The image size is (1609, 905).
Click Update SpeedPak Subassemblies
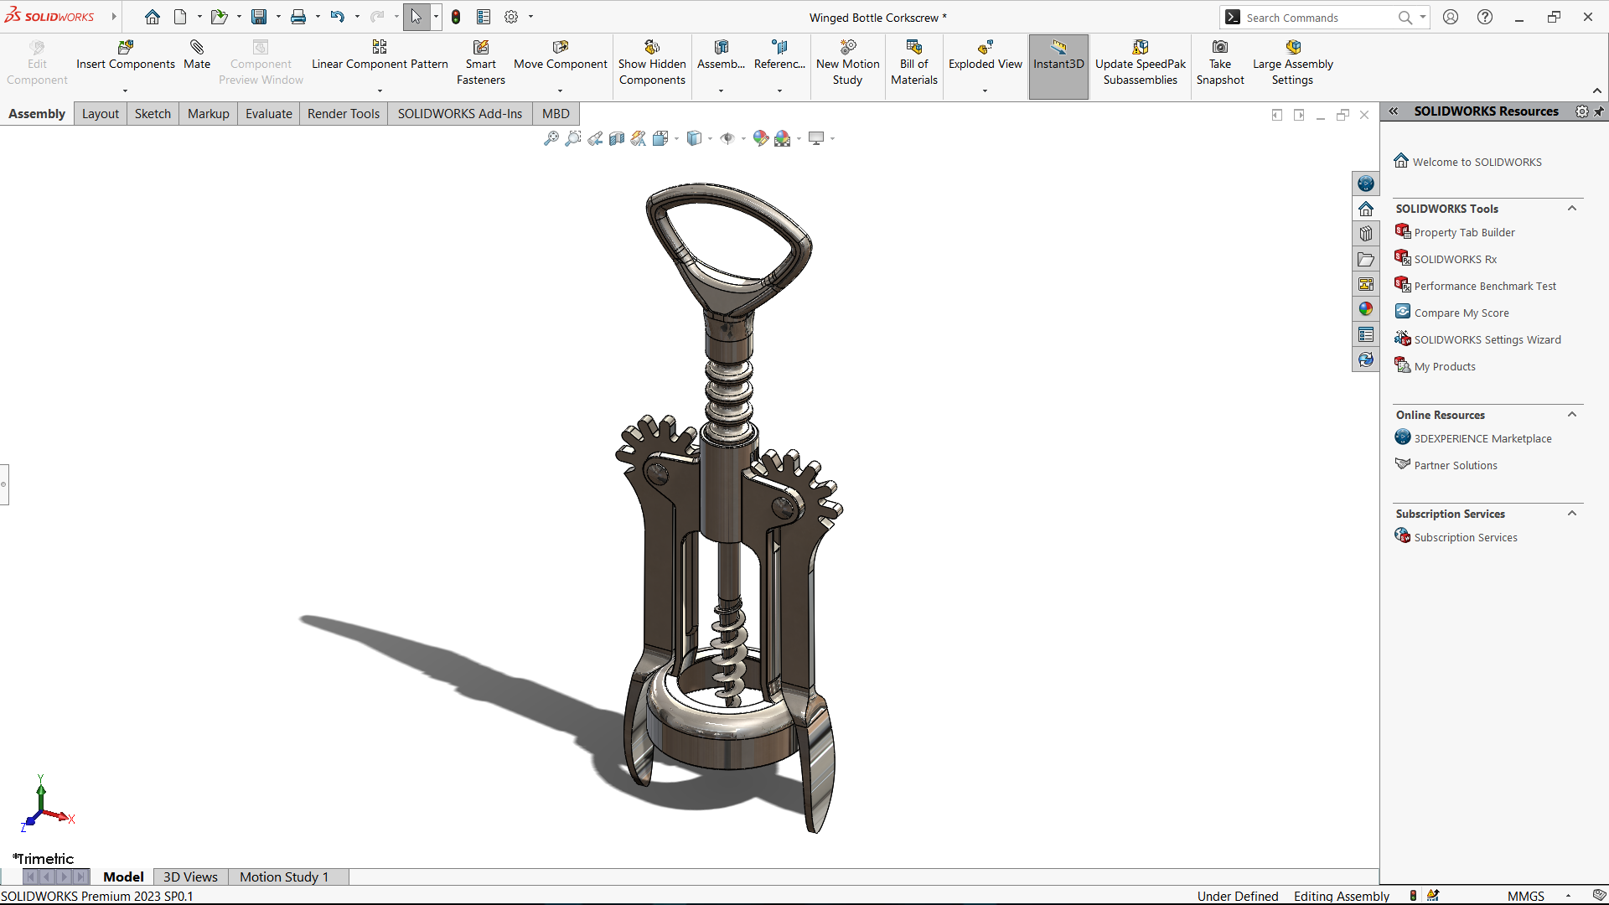tap(1141, 63)
